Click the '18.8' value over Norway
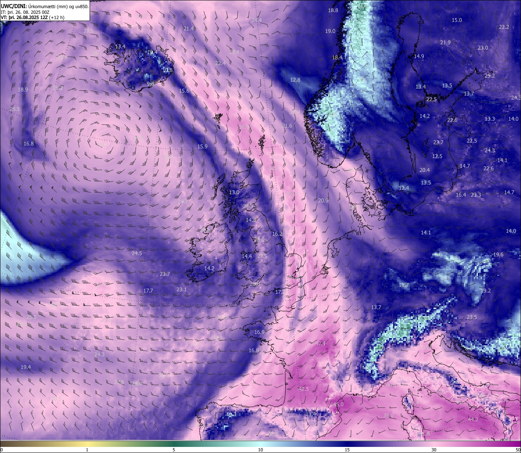This screenshot has height=453, width=521. pyautogui.click(x=333, y=10)
